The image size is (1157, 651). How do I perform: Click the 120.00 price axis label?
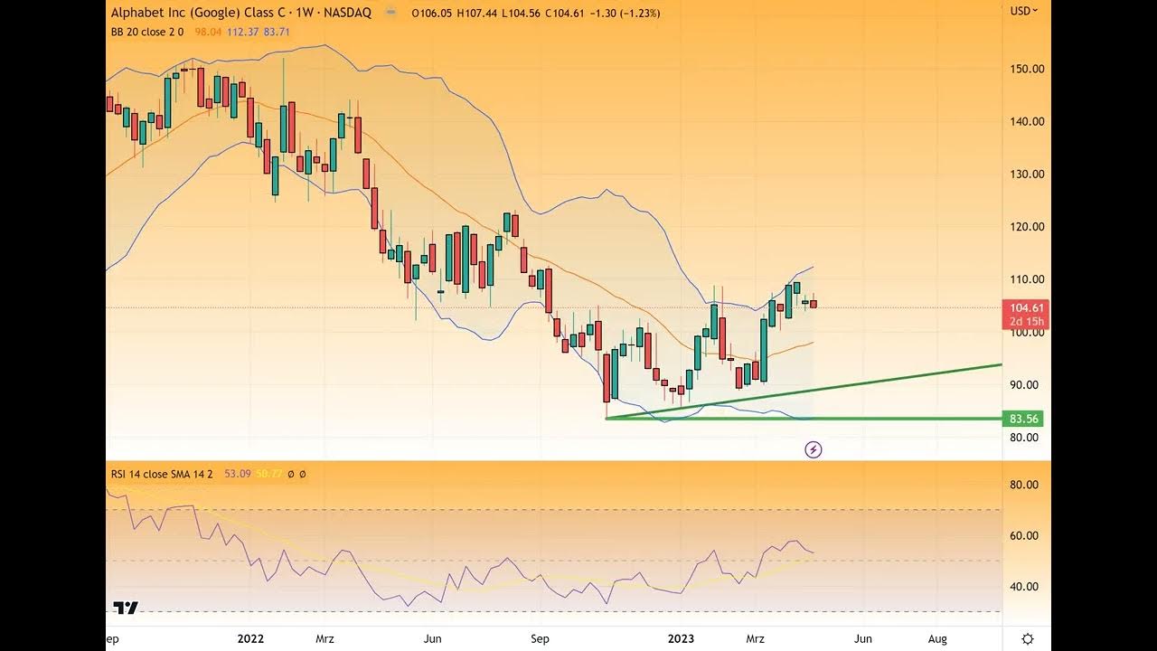click(x=1029, y=227)
